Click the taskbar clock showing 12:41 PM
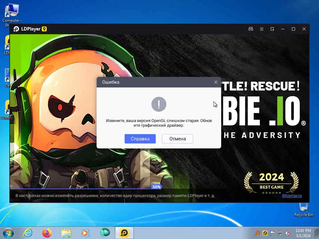The width and height of the screenshot is (319, 239). click(x=303, y=233)
